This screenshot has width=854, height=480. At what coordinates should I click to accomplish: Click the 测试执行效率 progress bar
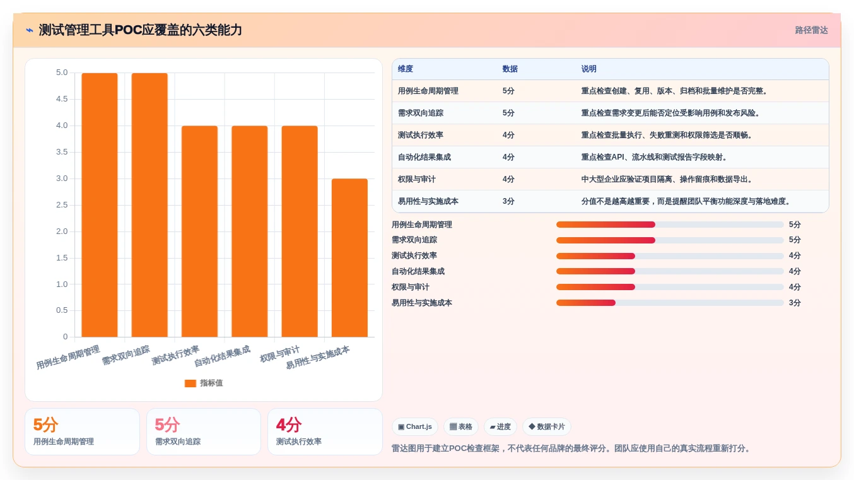(670, 256)
